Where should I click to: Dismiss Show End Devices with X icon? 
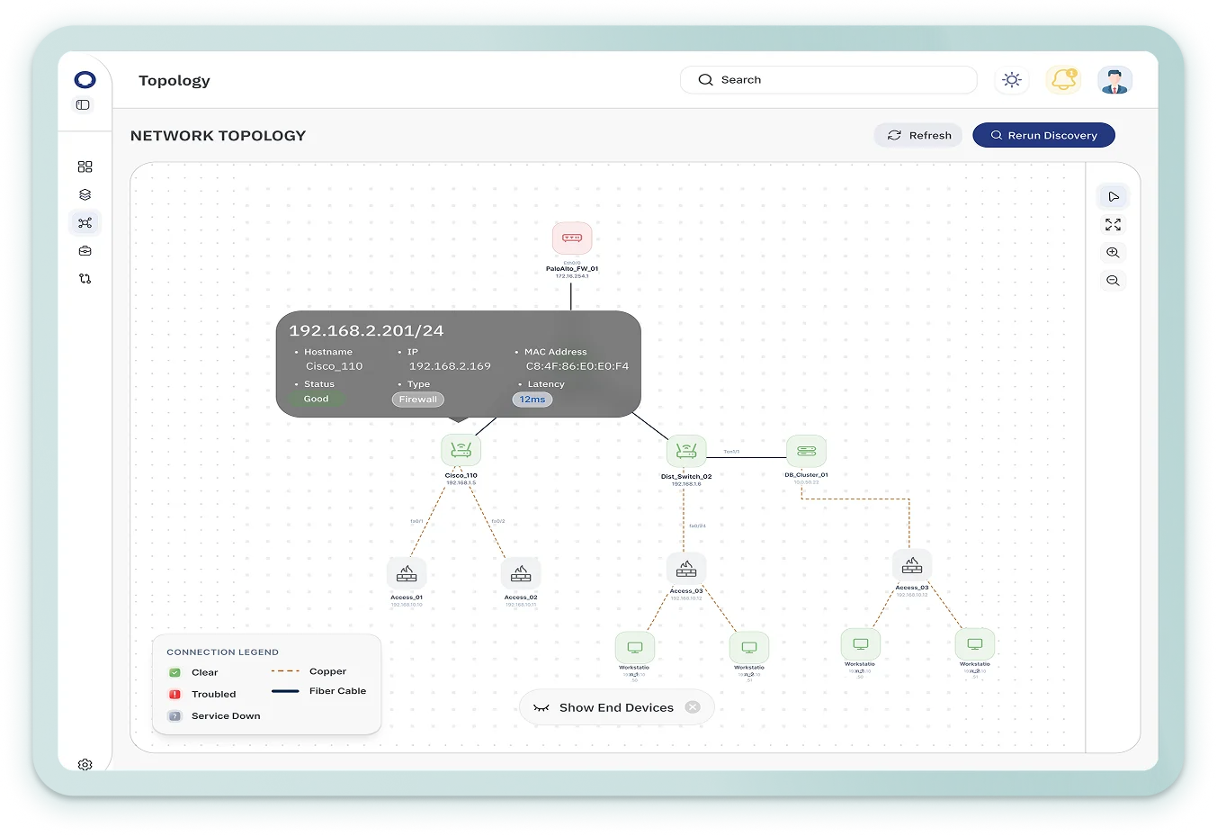click(x=693, y=707)
